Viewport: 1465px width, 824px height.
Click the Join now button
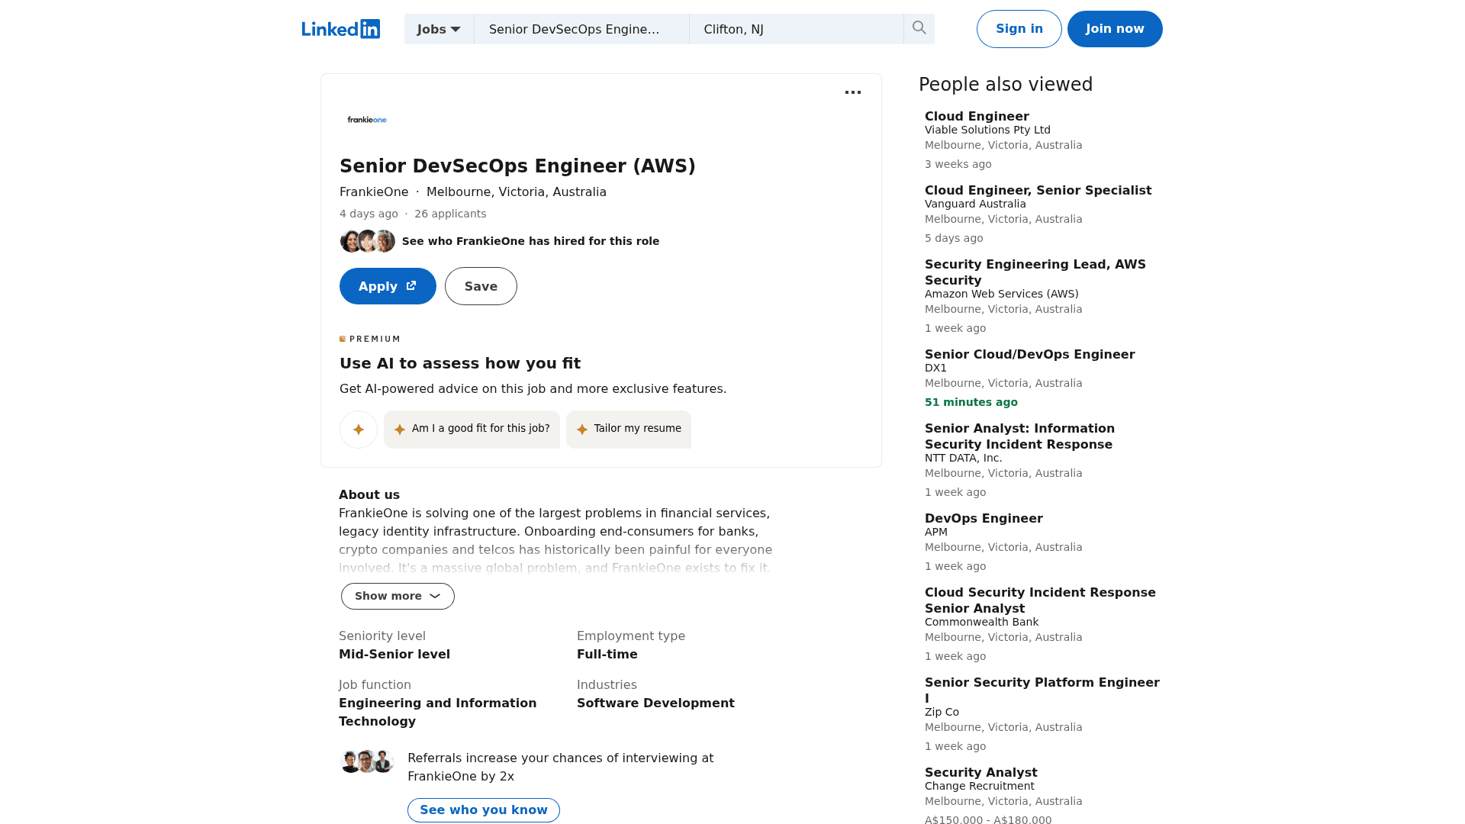[x=1115, y=29]
